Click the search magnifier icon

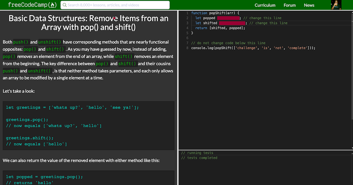64,5
